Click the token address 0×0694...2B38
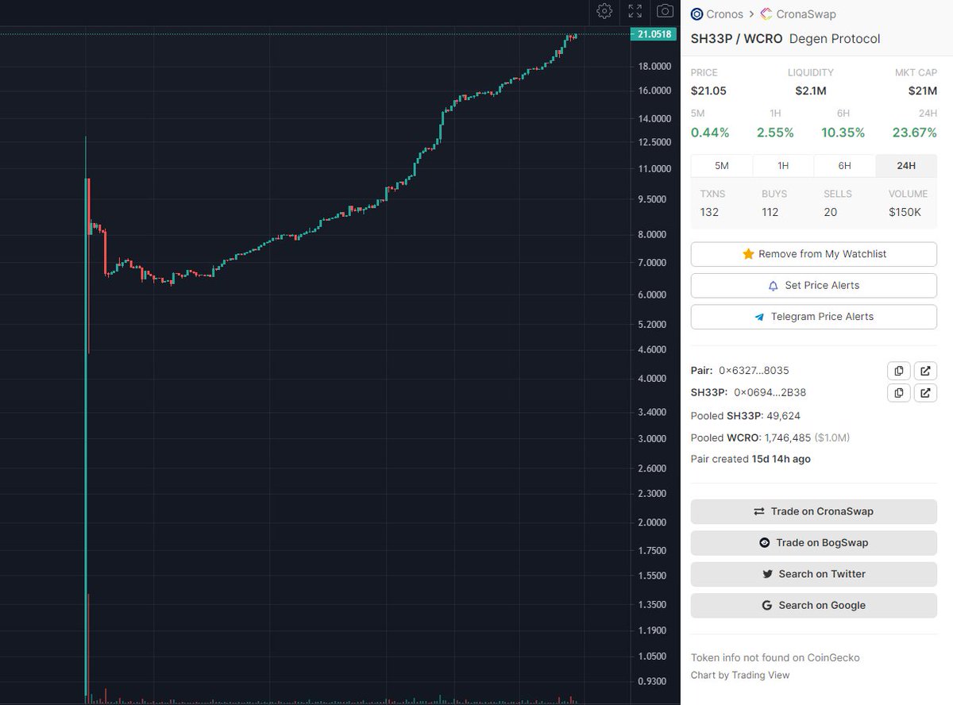Screen dimensions: 953x705 [770, 392]
